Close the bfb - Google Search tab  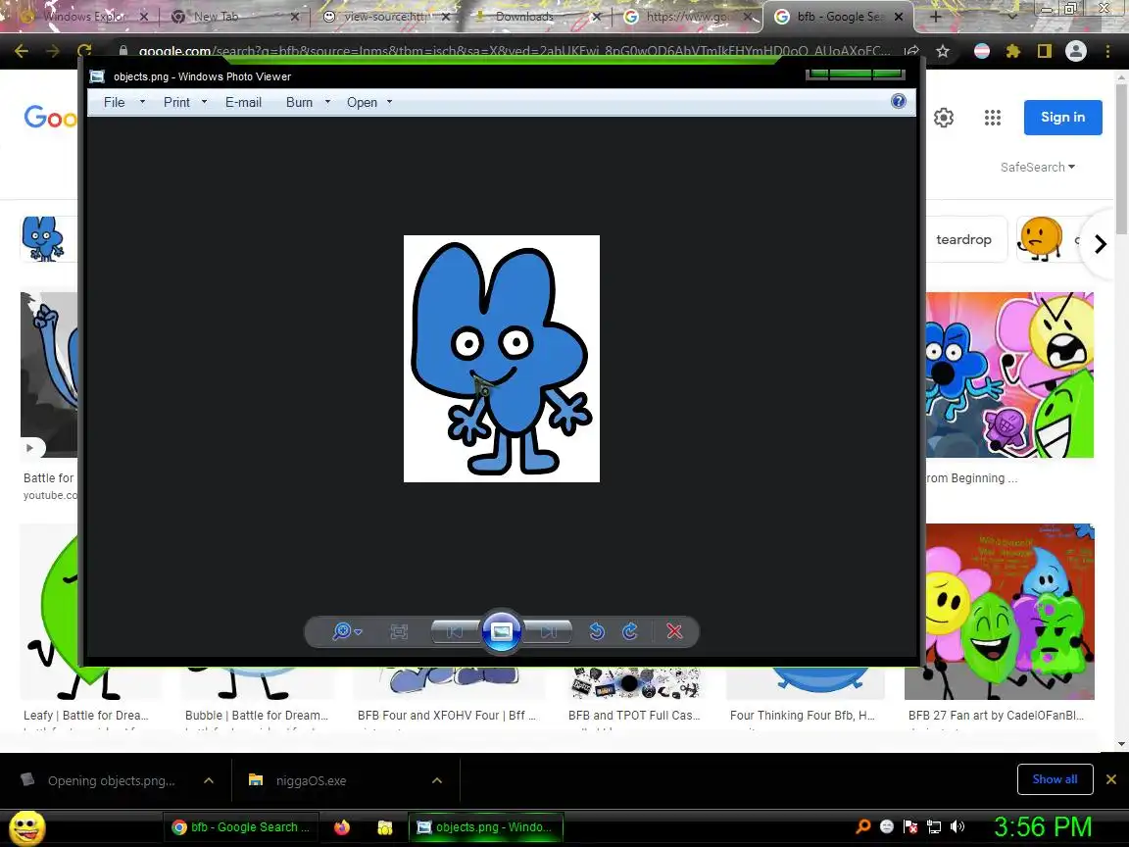[899, 16]
